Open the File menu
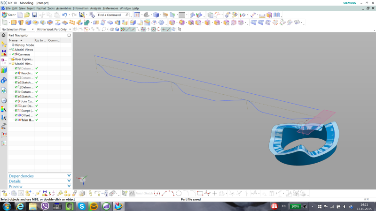Viewport: 376px width, 211px height. 8,8
